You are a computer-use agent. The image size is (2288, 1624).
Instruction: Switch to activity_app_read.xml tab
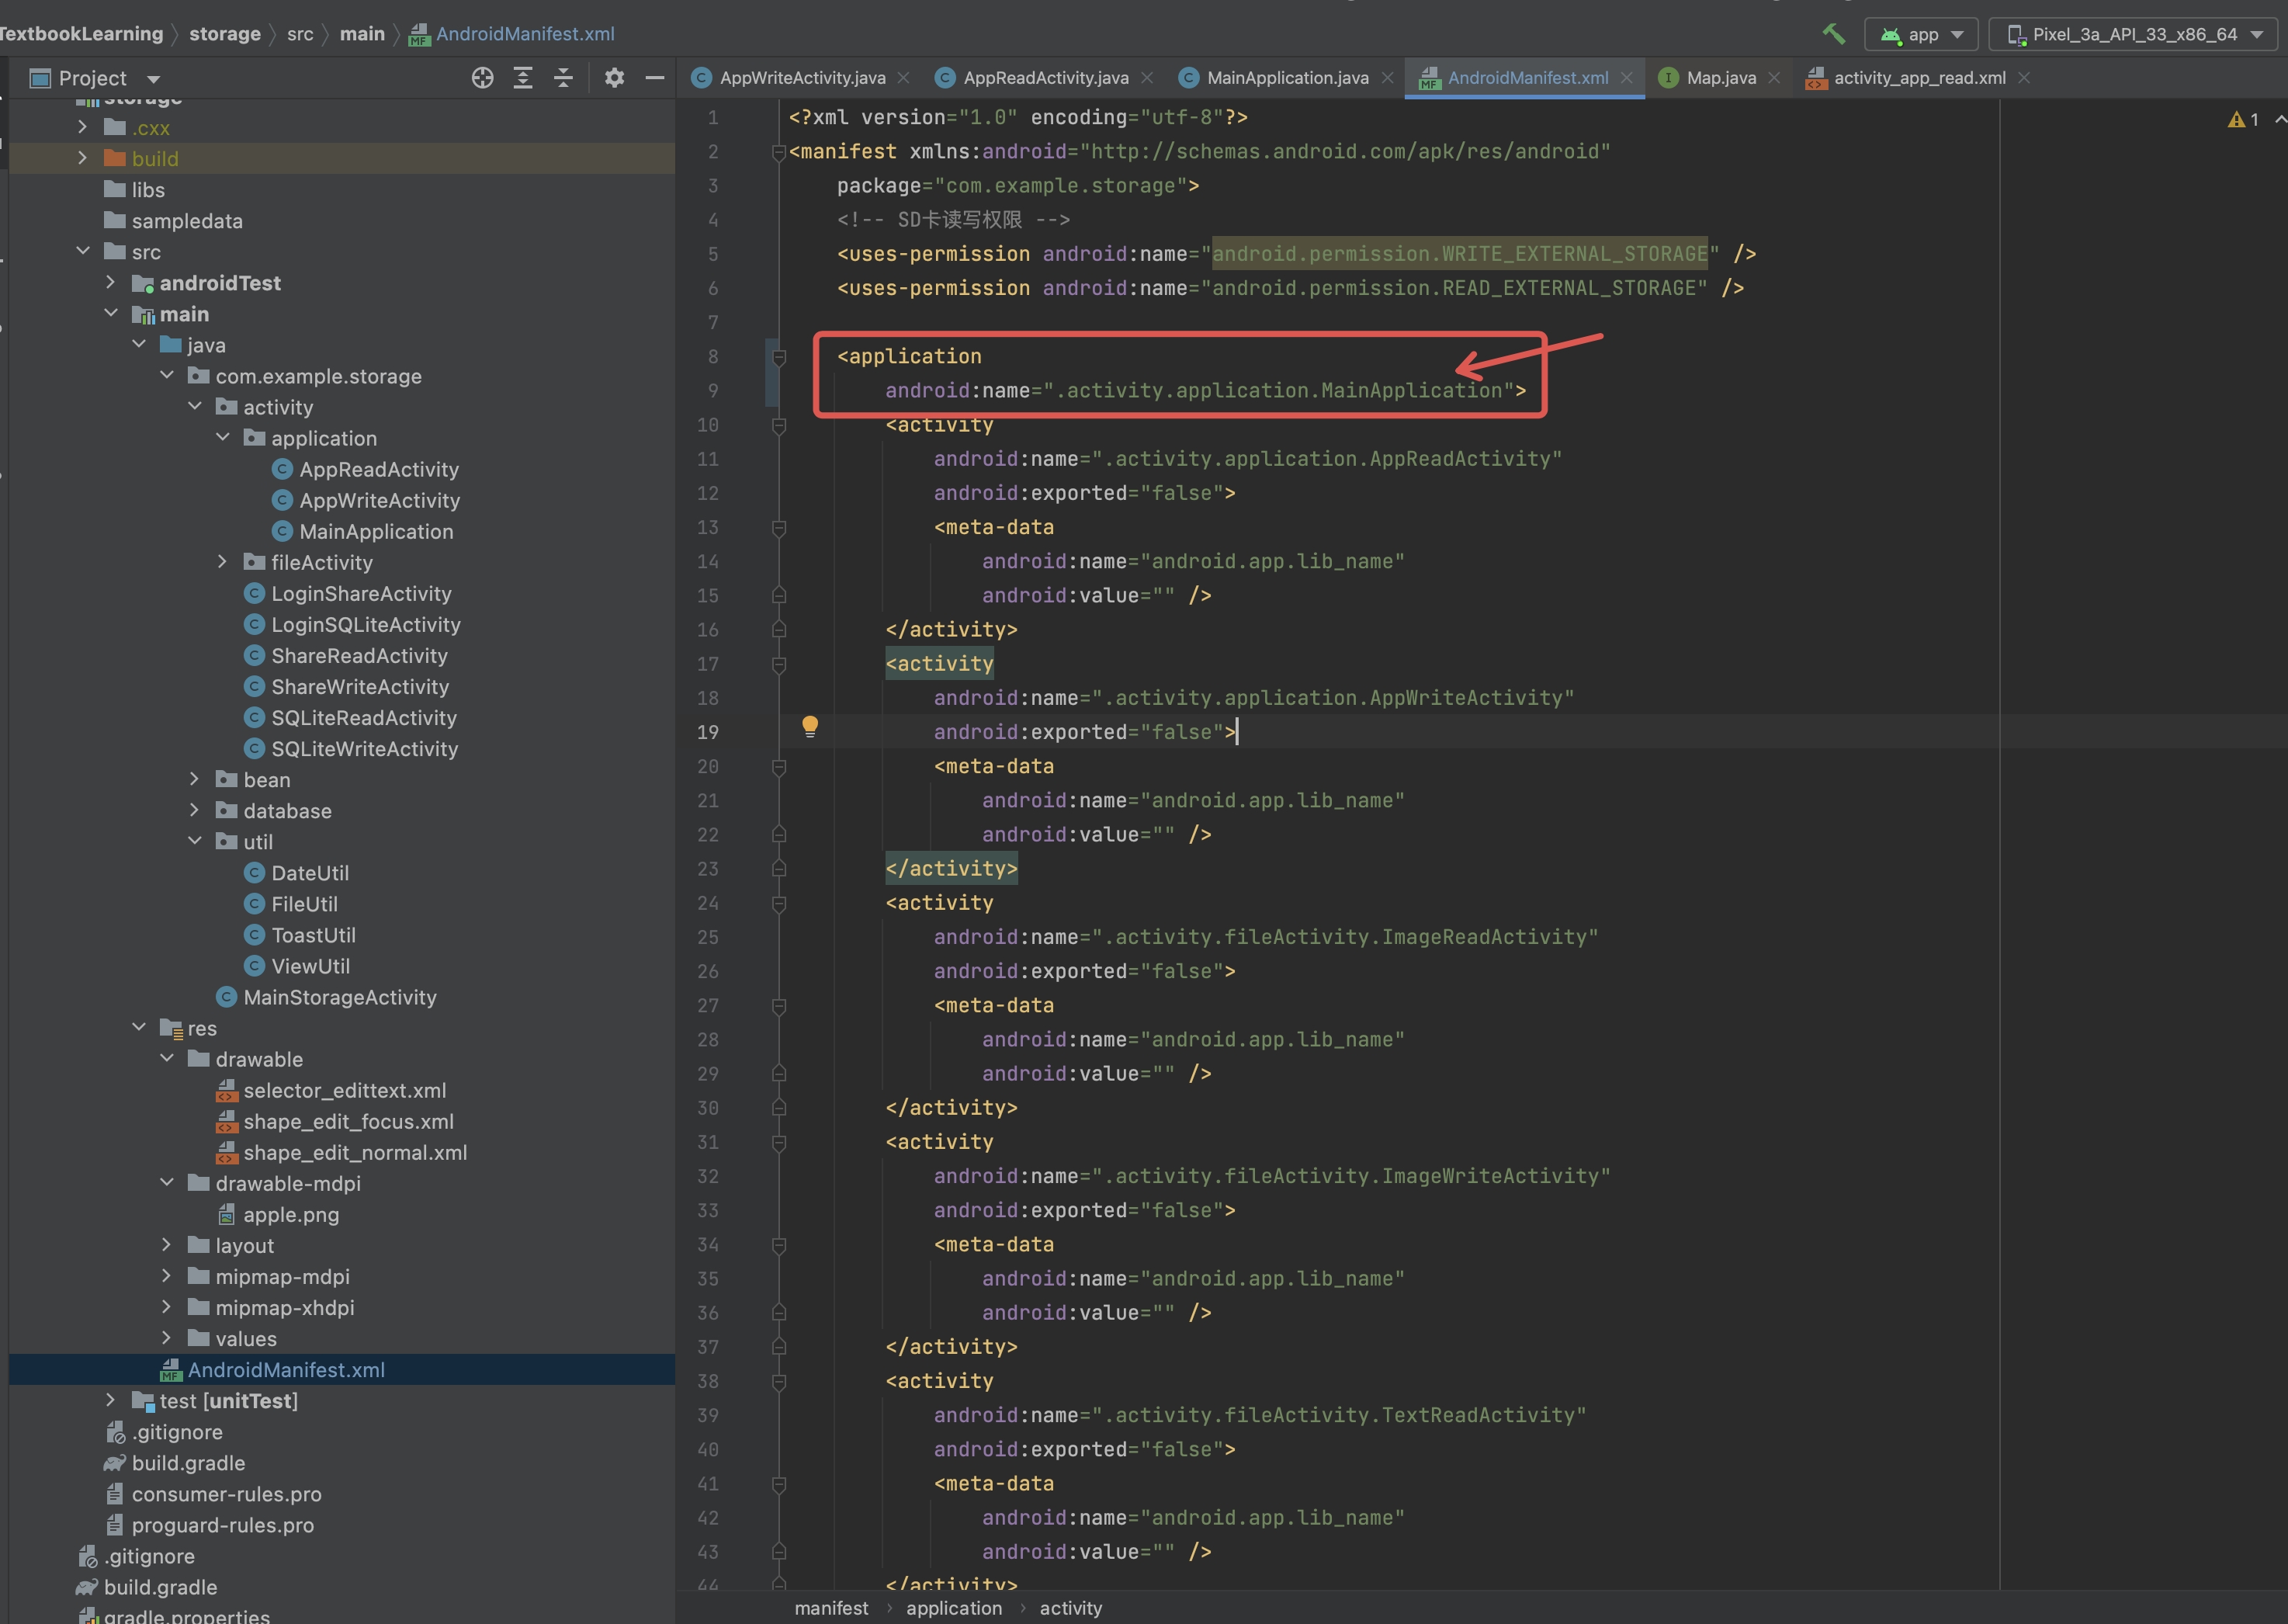(1918, 78)
